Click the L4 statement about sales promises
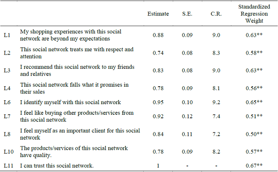 click(74, 88)
